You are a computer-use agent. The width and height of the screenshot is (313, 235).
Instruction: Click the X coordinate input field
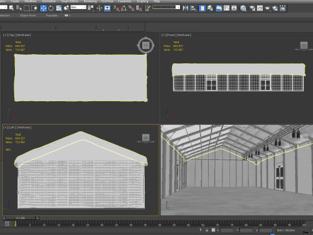[x=226, y=230]
